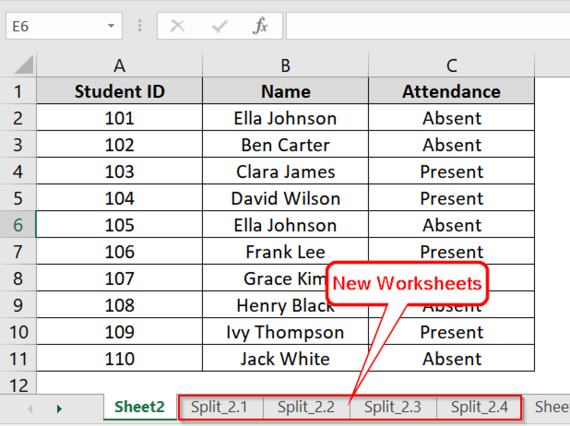Image resolution: width=570 pixels, height=426 pixels.
Task: Activate the Sheet2 tab
Action: (140, 407)
